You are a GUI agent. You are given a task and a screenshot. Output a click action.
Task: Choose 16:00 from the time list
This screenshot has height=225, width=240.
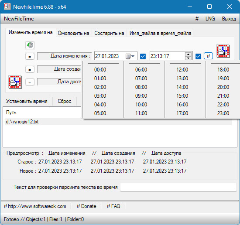182,105
